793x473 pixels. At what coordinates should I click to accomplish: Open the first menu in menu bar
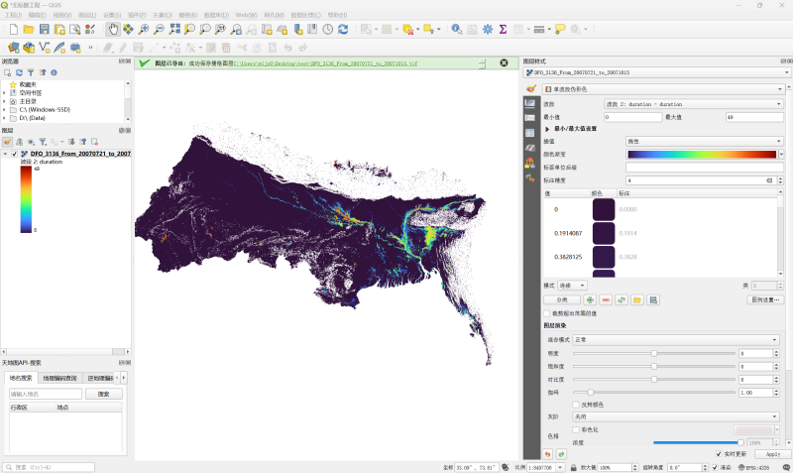tap(13, 15)
